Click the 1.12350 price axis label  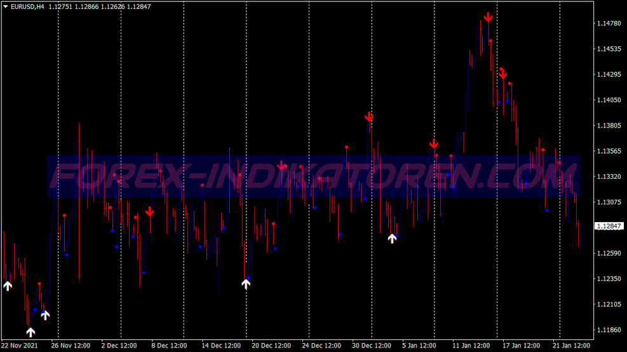pyautogui.click(x=609, y=279)
